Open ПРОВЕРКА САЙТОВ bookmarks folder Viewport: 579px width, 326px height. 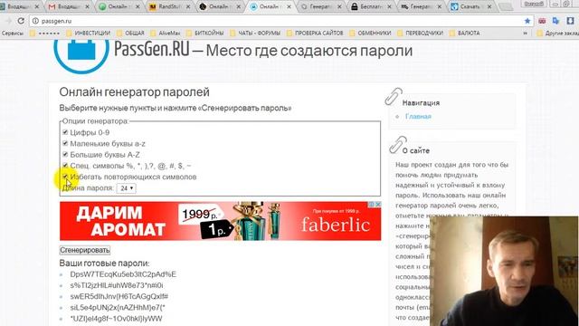tap(315, 33)
